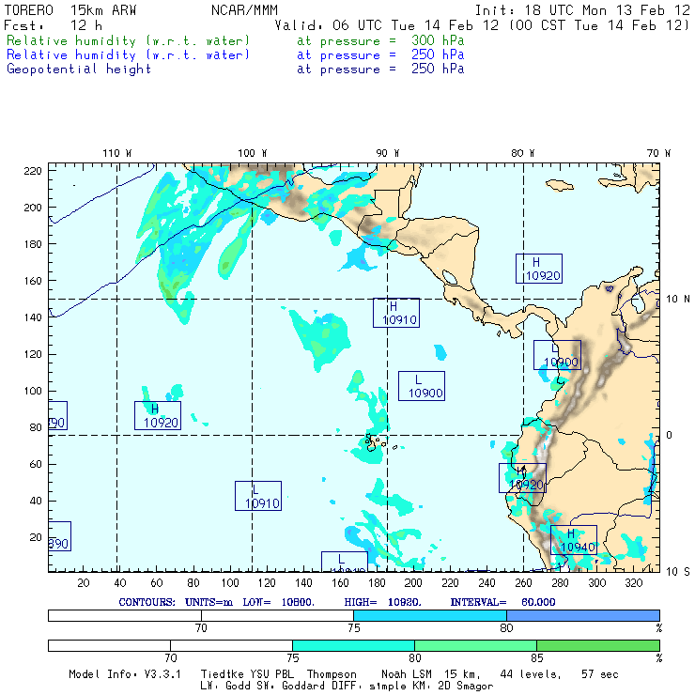The image size is (695, 695).
Task: Click the 'Noah LSM' text
Action: click(407, 674)
